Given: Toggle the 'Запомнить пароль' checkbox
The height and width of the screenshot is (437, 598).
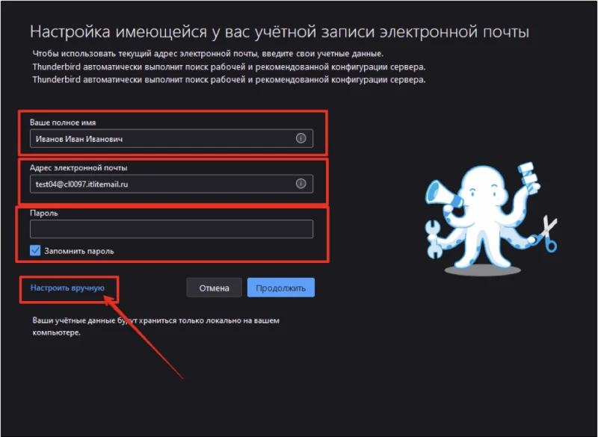Looking at the screenshot, I should 34,250.
